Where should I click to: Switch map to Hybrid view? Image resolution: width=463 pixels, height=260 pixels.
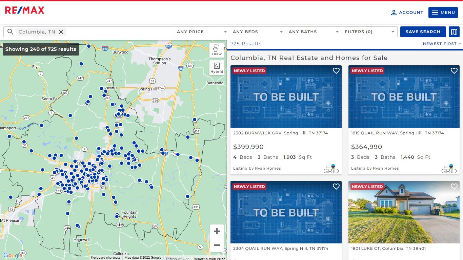(x=217, y=68)
